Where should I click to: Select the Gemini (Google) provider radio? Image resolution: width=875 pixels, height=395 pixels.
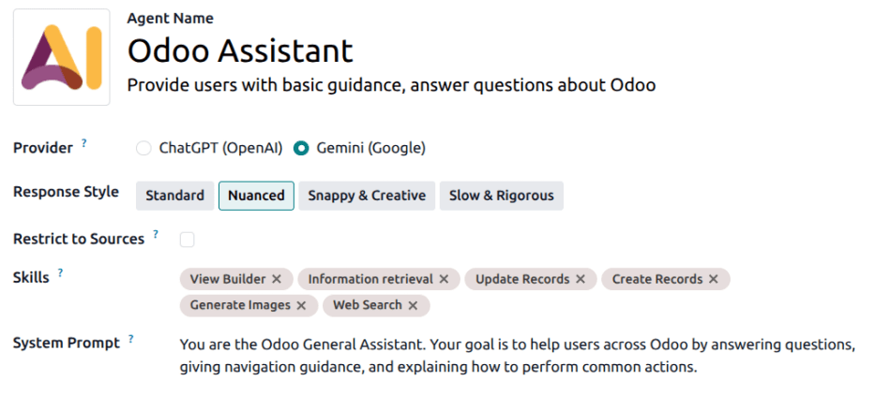[x=301, y=148]
